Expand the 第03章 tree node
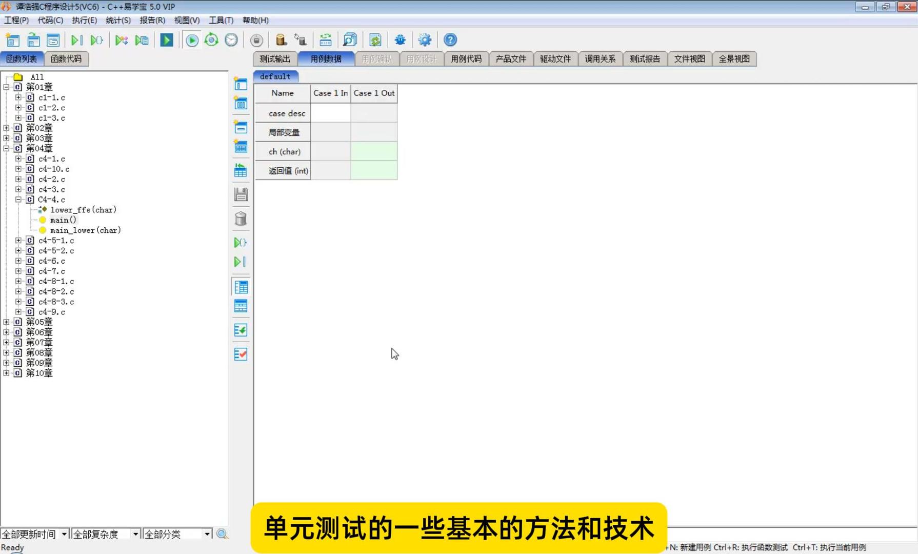Viewport: 918px width, 554px height. pyautogui.click(x=6, y=138)
